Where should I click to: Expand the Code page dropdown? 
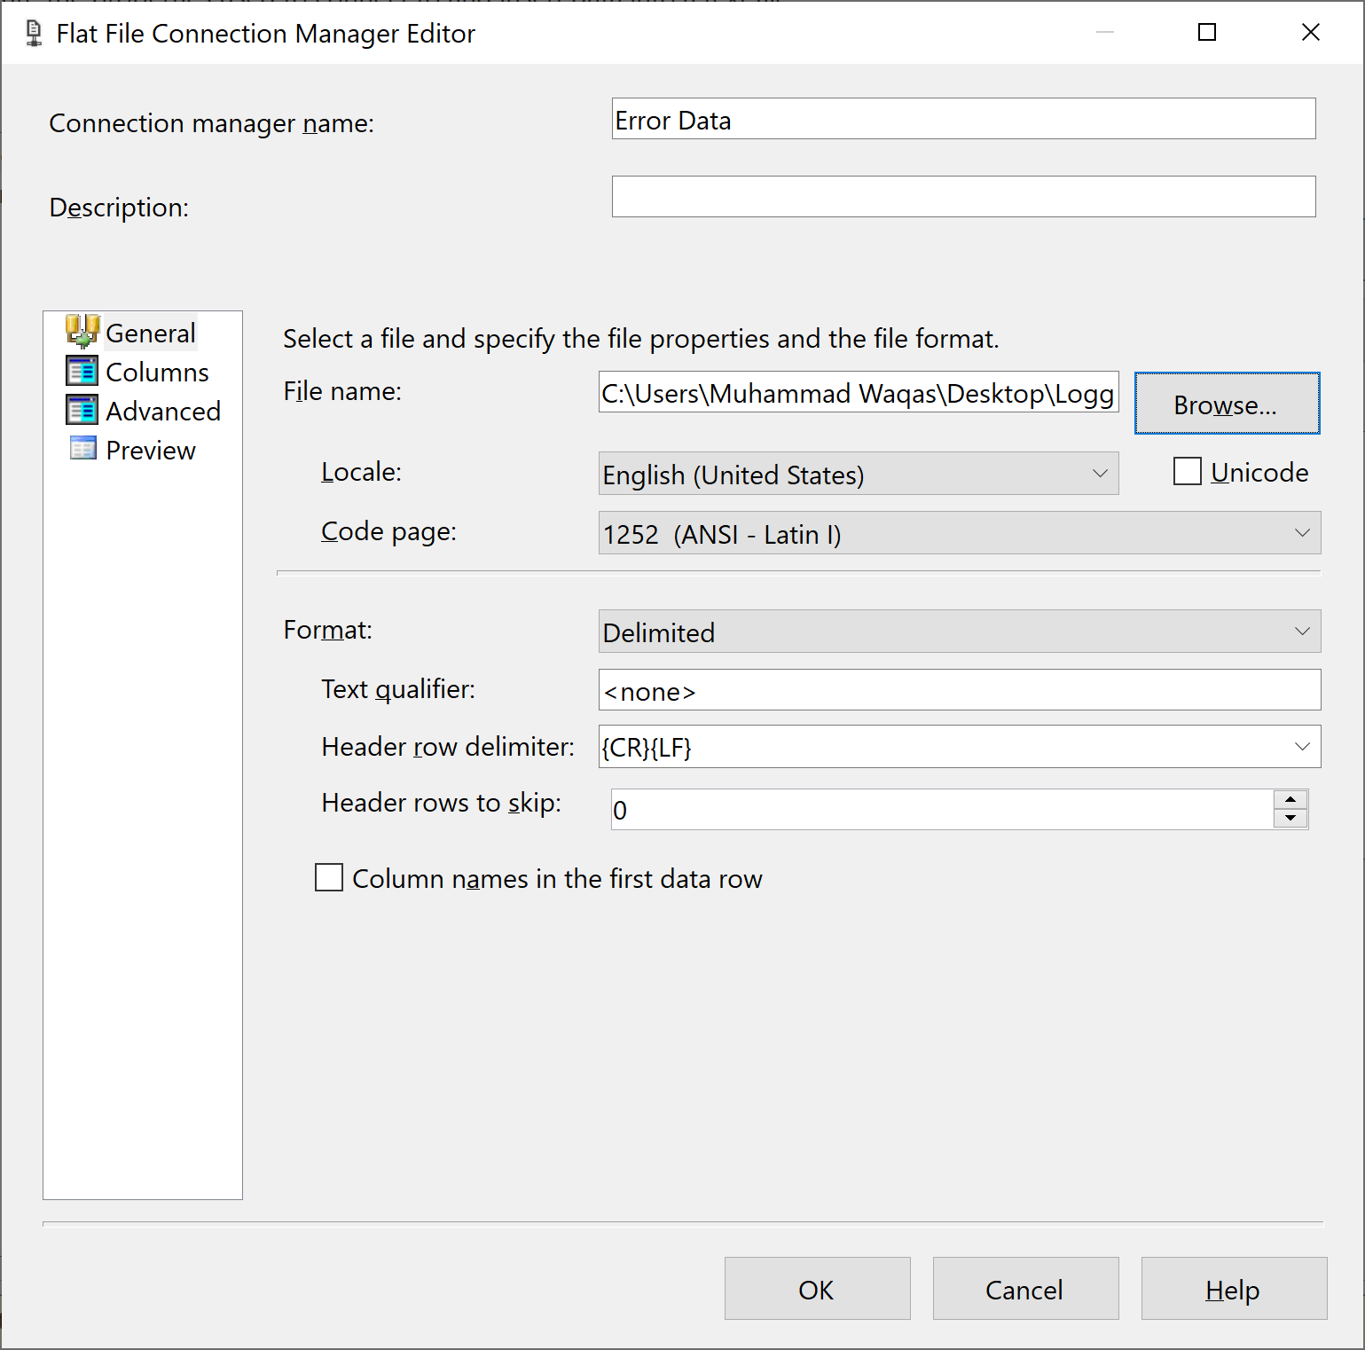pyautogui.click(x=1301, y=533)
